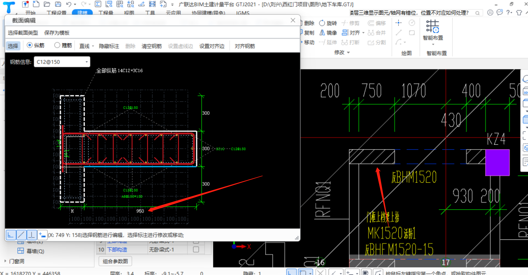528x275 pixels.
Task: Open the undo history dropdown arrow
Action: point(75,4)
